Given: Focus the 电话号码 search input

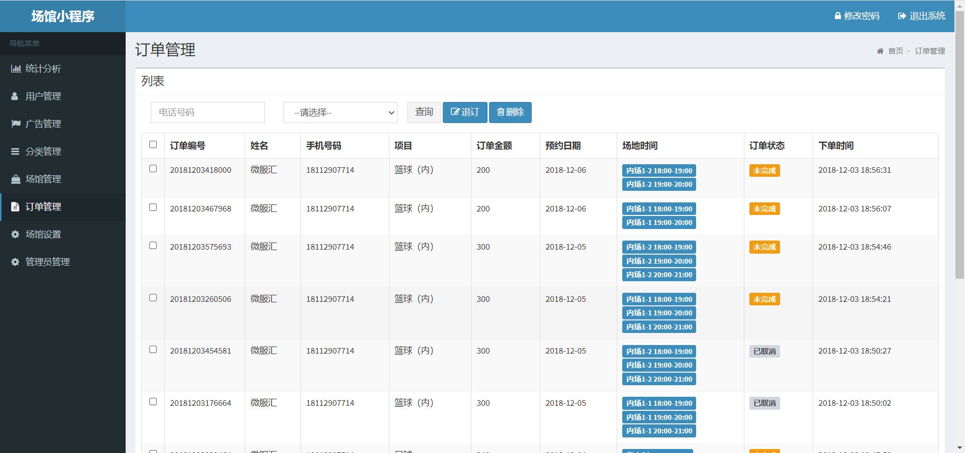Looking at the screenshot, I should pos(208,112).
